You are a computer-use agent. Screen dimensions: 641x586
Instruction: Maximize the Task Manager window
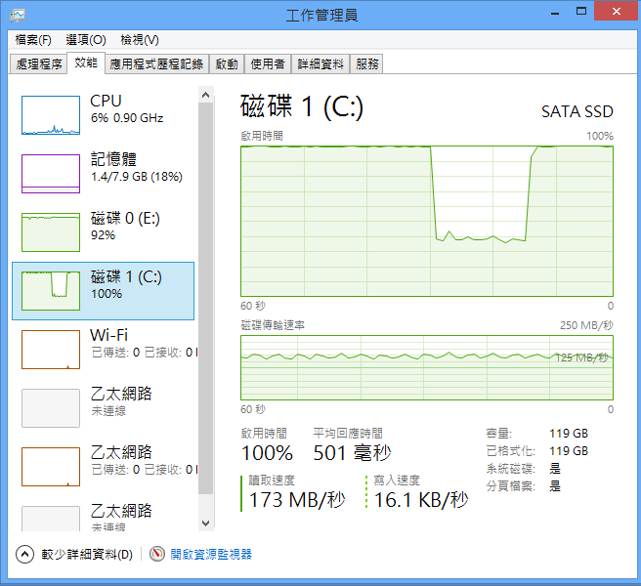point(580,12)
